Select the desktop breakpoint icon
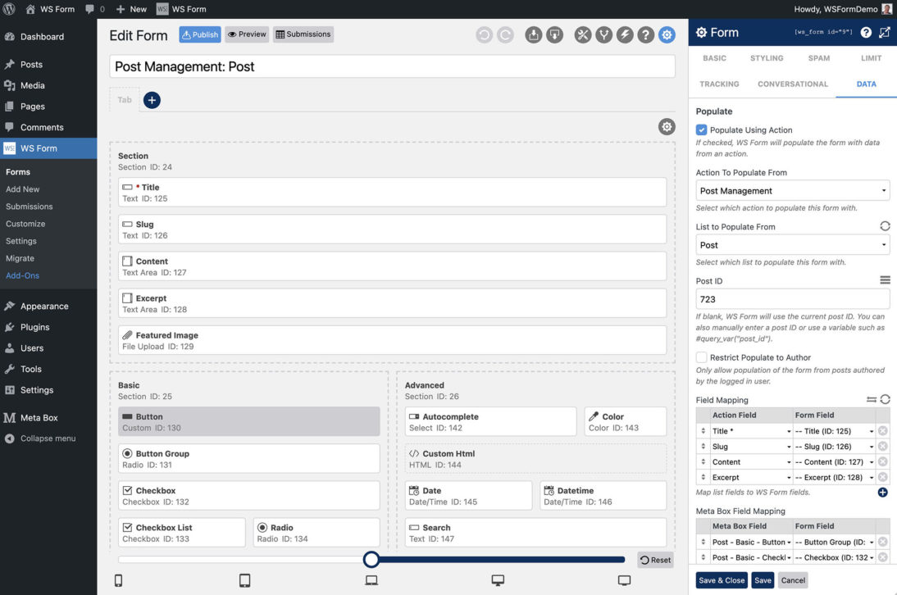The image size is (897, 595). pyautogui.click(x=498, y=581)
